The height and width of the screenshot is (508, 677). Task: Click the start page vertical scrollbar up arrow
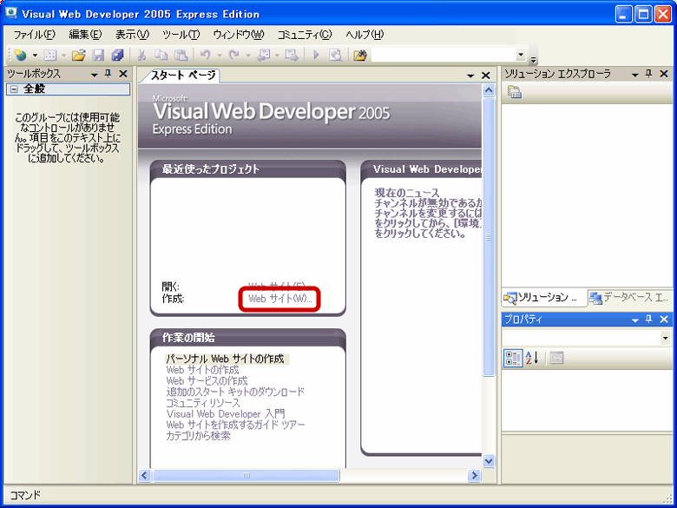(489, 90)
